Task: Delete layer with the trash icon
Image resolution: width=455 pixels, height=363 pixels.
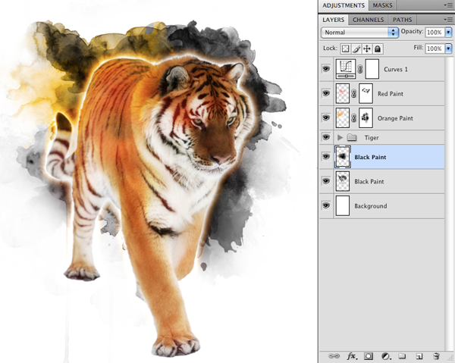Action: point(436,356)
